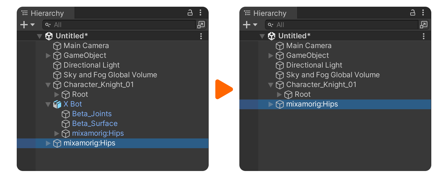Screen dimensions: 448x178
Task: Open Untitled scene options menu in right panel
Action: (x=424, y=36)
